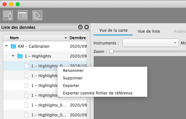Click the Zoom slider handle

[x=111, y=52]
